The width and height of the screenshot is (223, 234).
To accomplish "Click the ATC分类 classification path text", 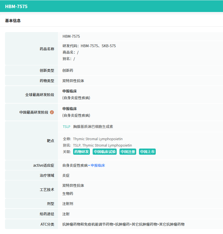I will pos(123,224).
